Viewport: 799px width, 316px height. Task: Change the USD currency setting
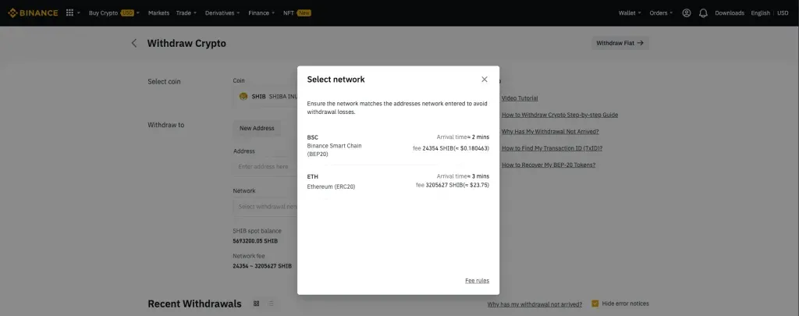tap(783, 12)
